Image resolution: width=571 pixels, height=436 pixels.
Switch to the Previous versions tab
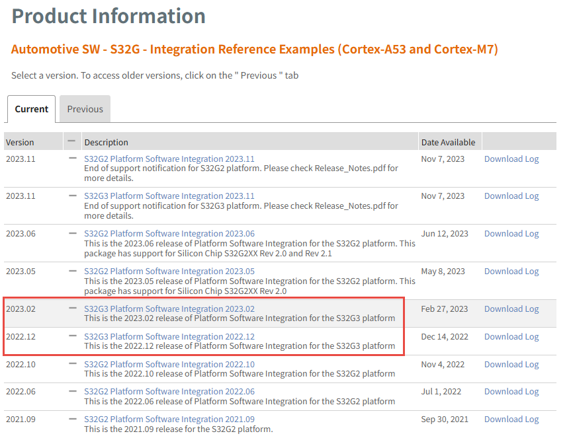tap(85, 109)
